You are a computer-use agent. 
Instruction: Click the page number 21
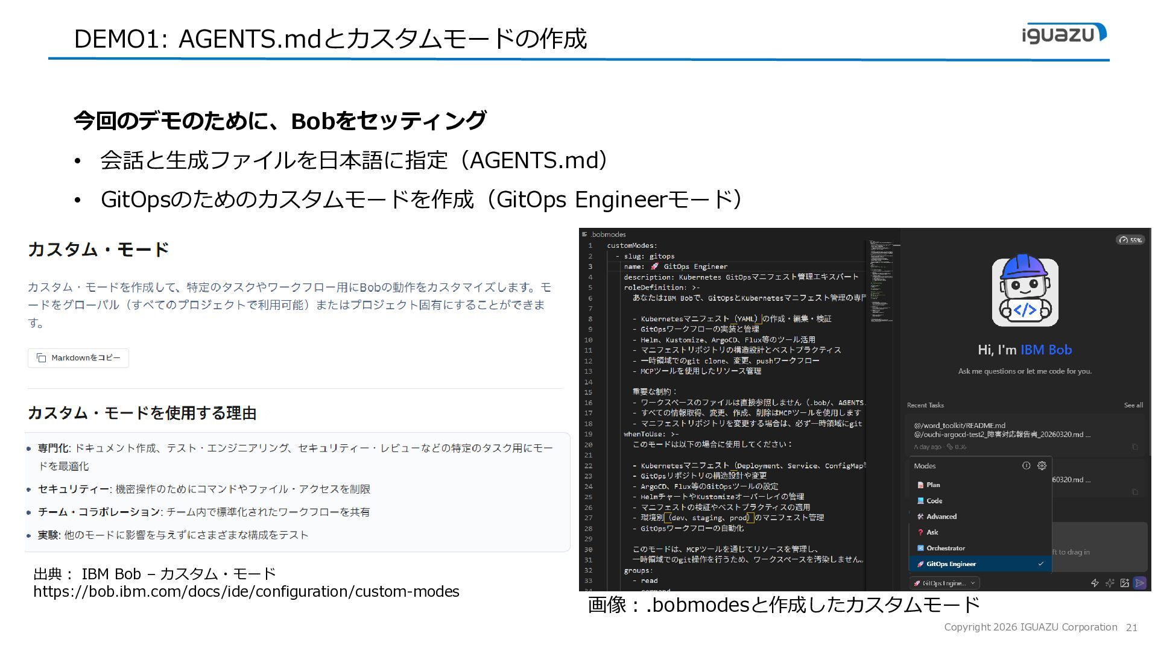(1131, 627)
